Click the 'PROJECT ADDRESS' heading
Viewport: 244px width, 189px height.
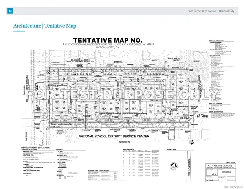coord(216,104)
